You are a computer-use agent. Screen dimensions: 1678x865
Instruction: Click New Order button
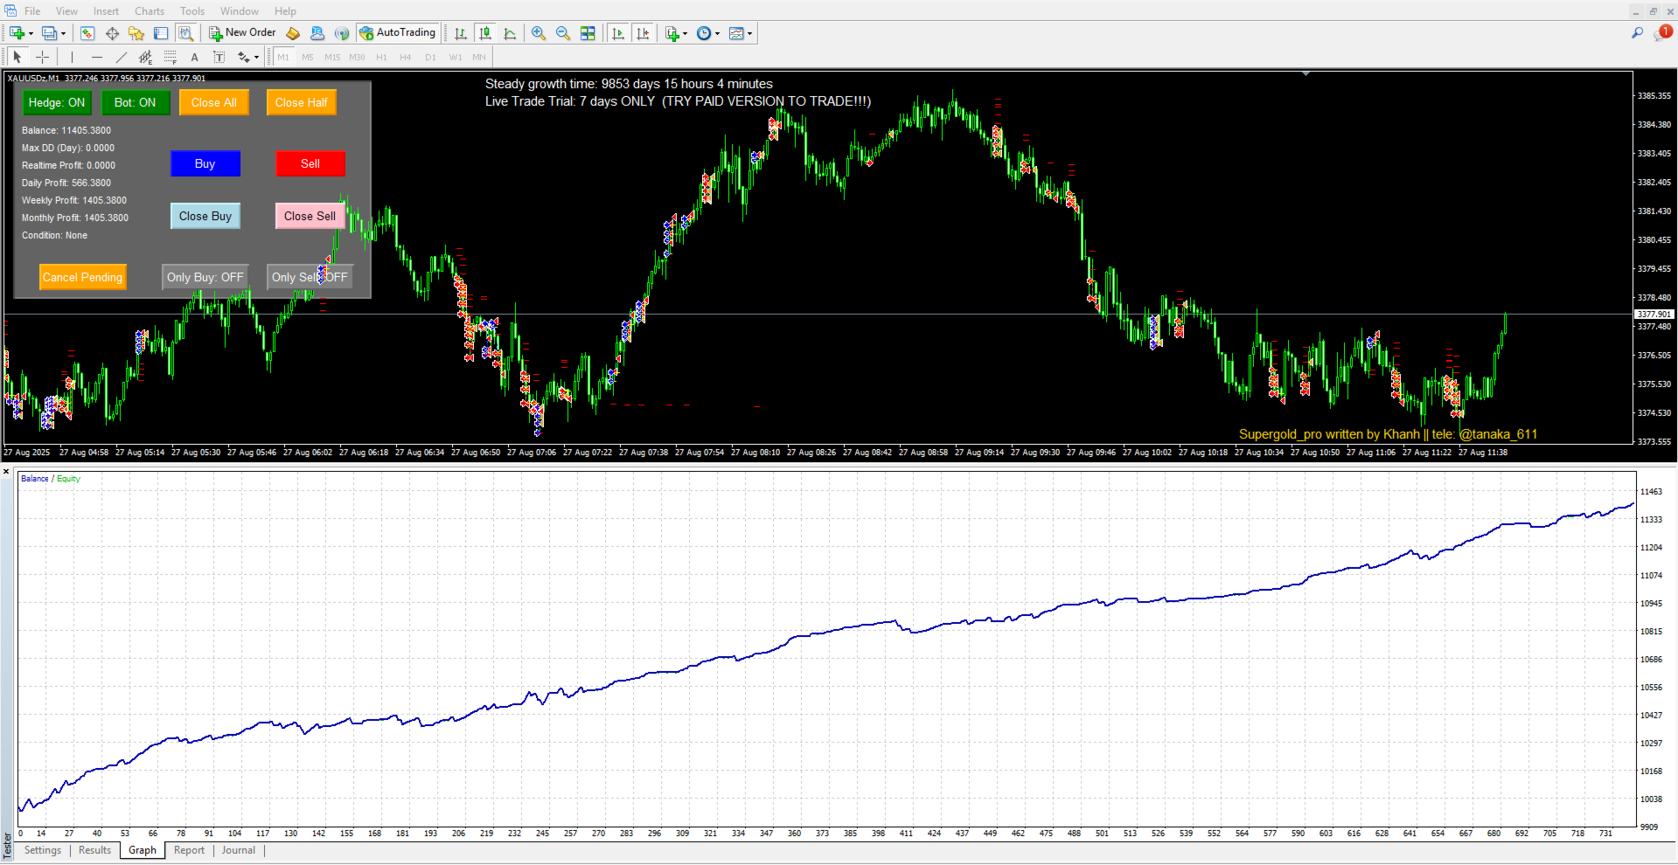pyautogui.click(x=242, y=33)
